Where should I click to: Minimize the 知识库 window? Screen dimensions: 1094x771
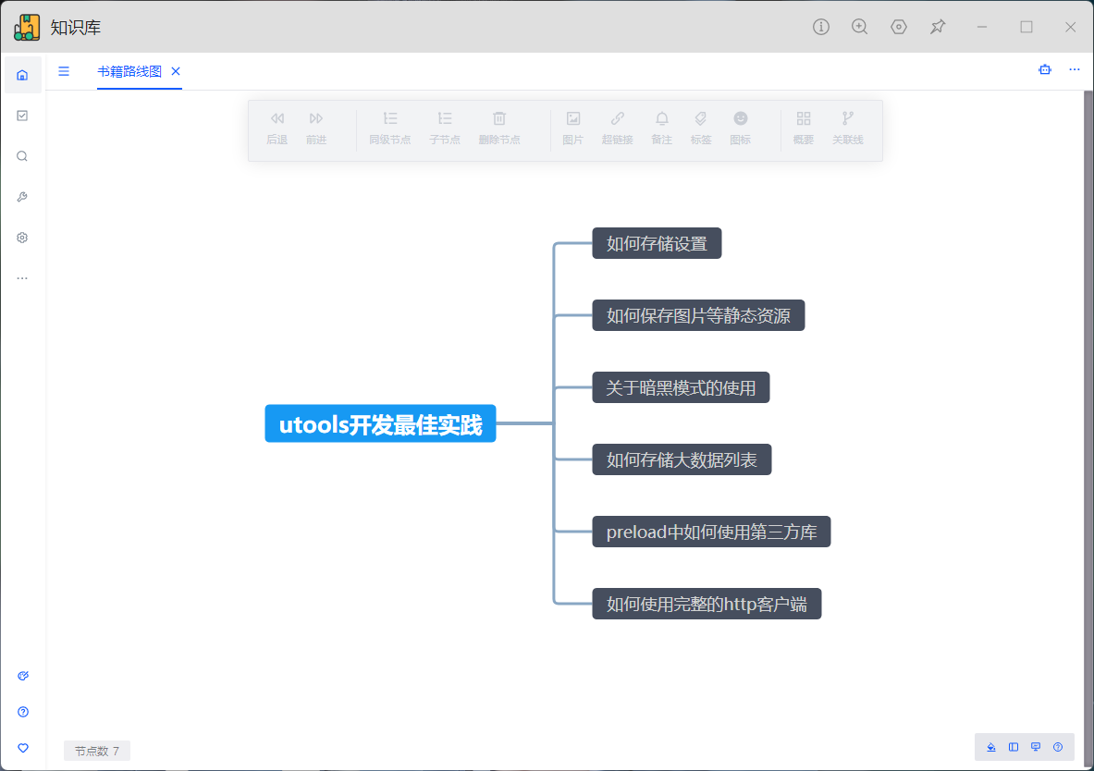point(982,27)
